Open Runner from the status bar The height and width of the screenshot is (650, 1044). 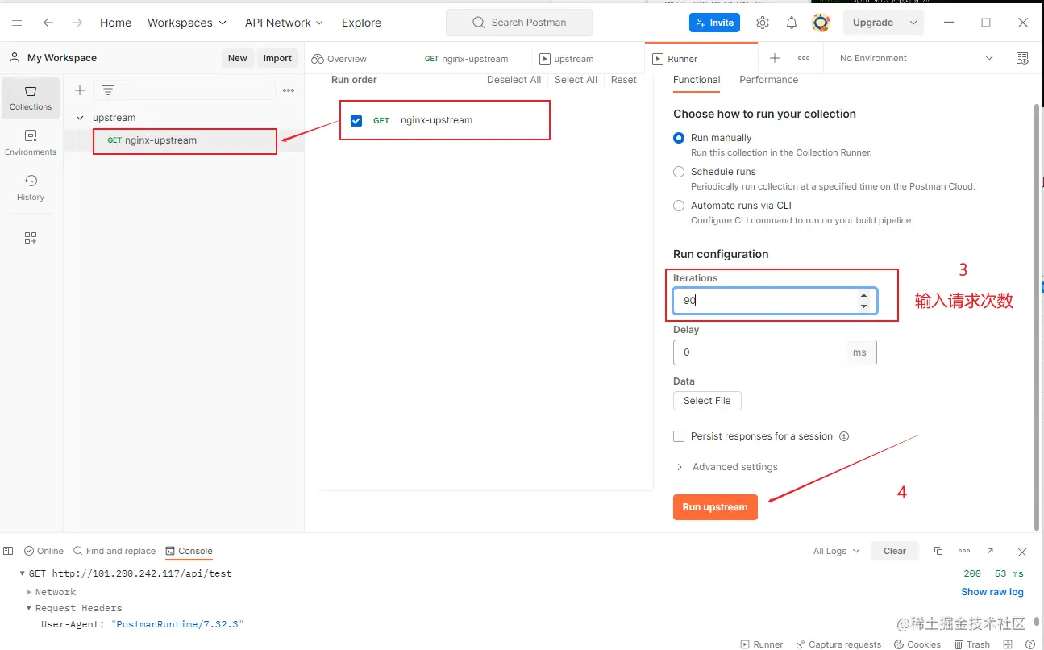(x=762, y=644)
